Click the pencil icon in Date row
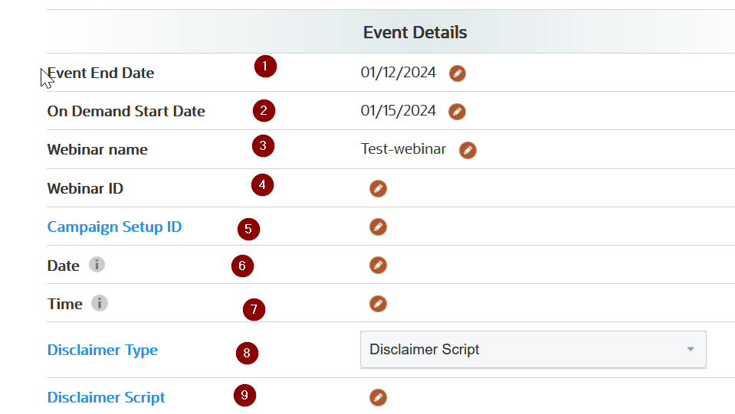The height and width of the screenshot is (414, 735). pos(378,265)
